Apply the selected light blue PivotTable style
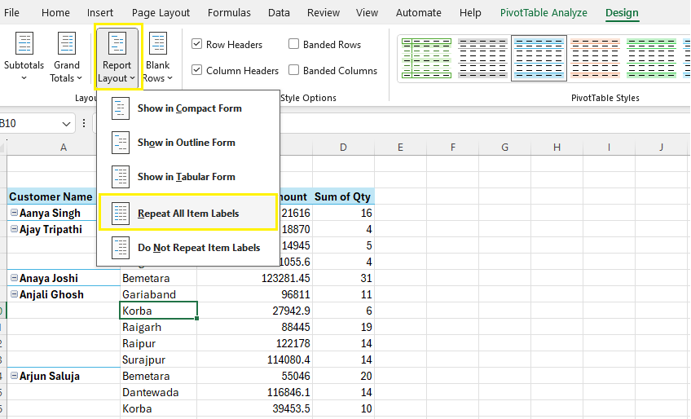Screen dimensions: 691x419 coord(539,58)
